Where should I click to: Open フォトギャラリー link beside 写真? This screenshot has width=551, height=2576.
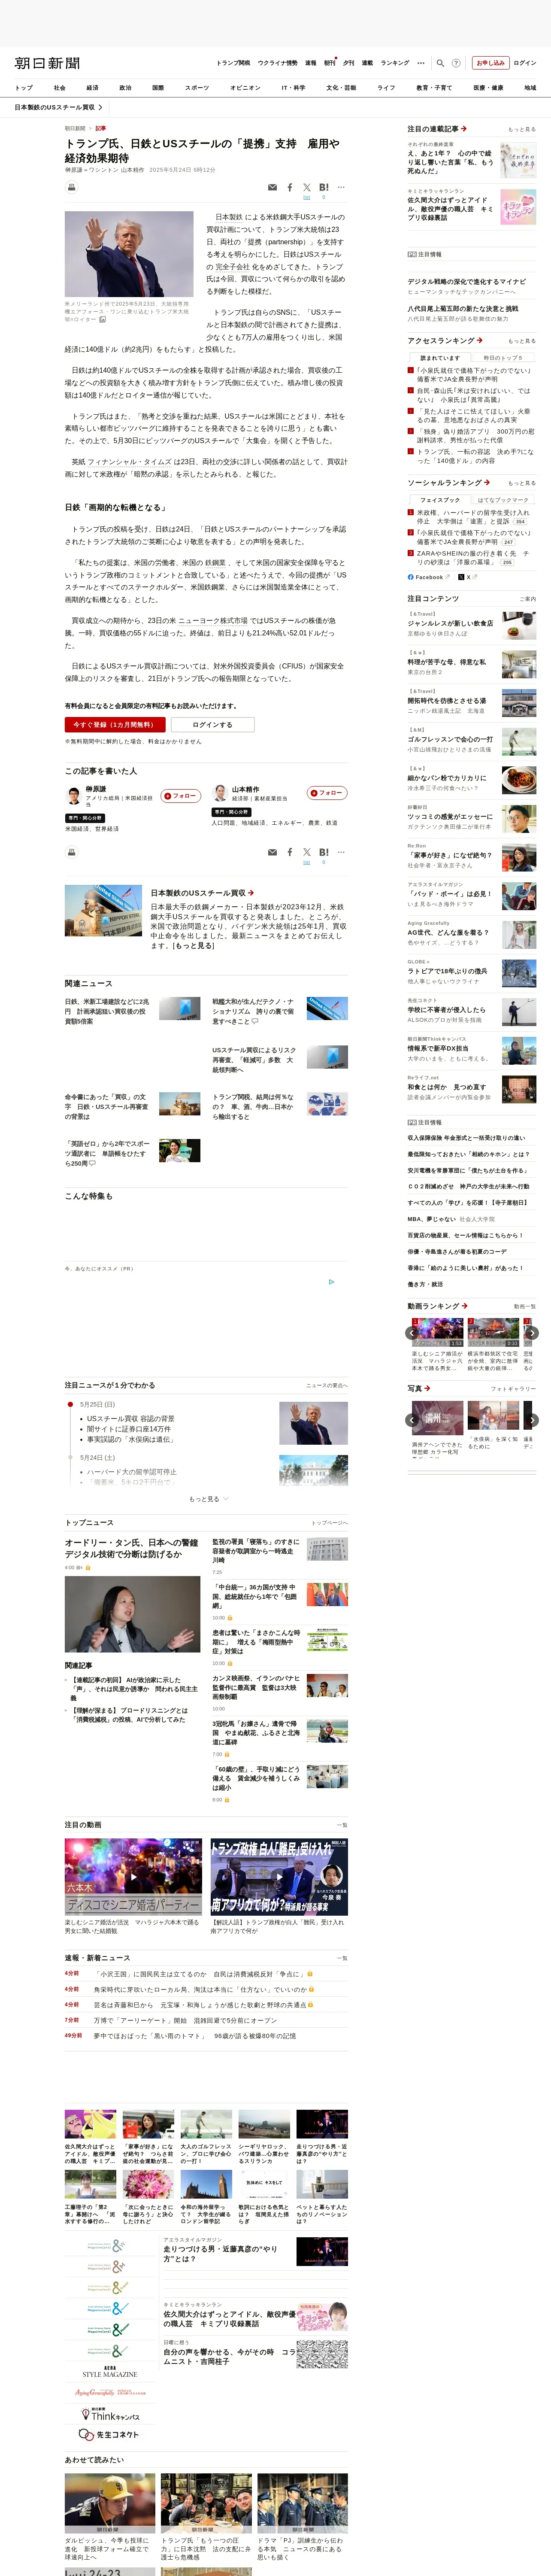coord(513,1388)
